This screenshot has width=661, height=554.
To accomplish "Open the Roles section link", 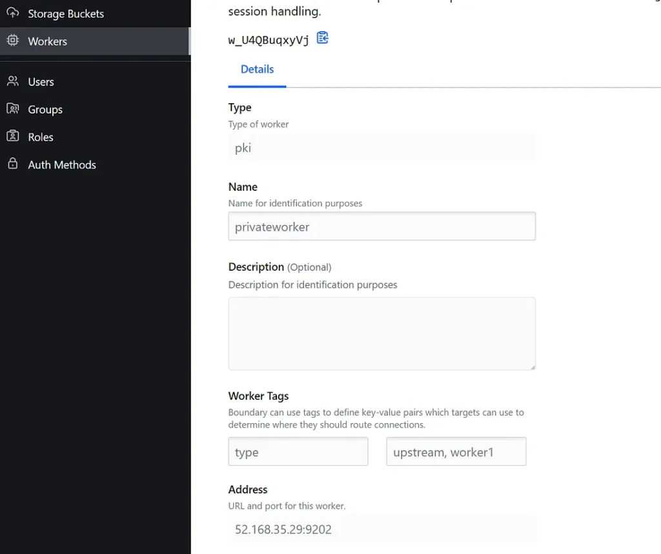I will [41, 137].
